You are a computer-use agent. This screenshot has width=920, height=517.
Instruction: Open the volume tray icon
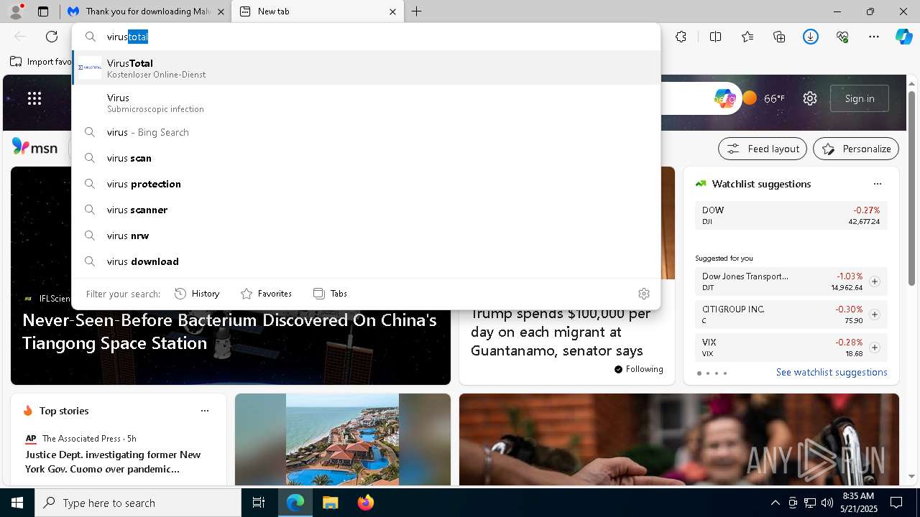[x=827, y=503]
